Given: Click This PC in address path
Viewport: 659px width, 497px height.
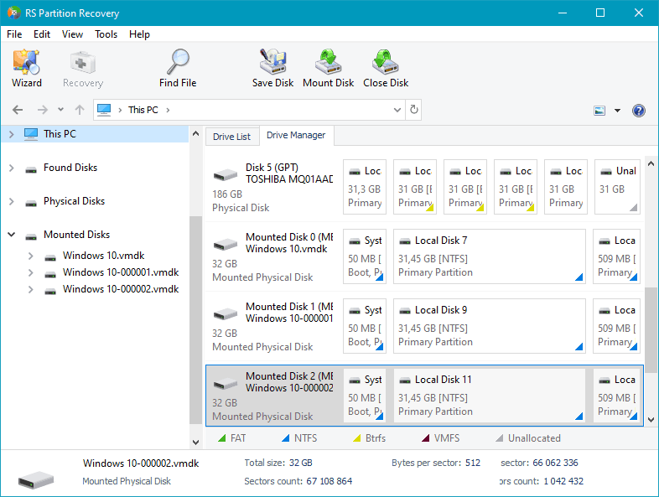Looking at the screenshot, I should [x=143, y=110].
